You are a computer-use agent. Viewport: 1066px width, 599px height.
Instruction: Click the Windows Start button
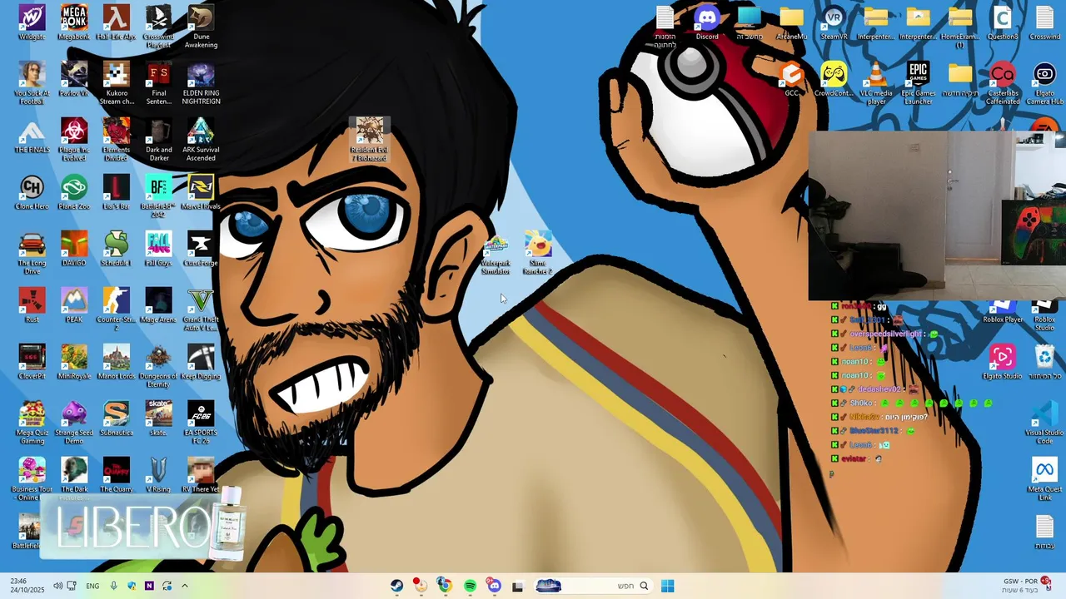pos(667,586)
